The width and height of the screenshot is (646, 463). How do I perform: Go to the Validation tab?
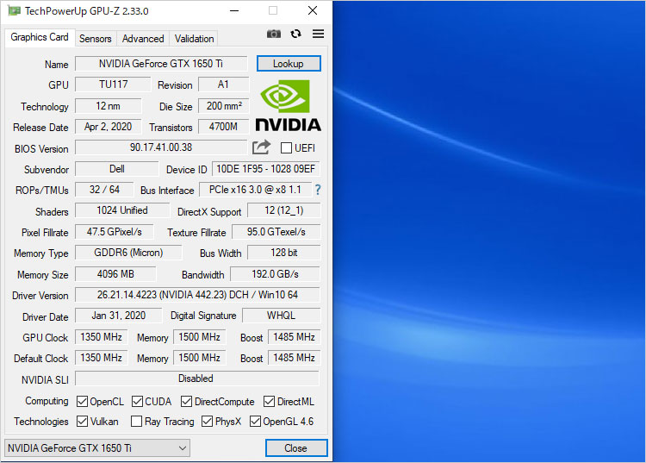(x=194, y=38)
